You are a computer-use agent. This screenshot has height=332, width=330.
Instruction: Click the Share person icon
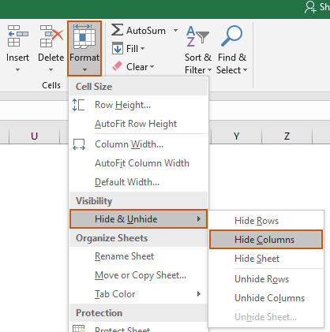310,7
